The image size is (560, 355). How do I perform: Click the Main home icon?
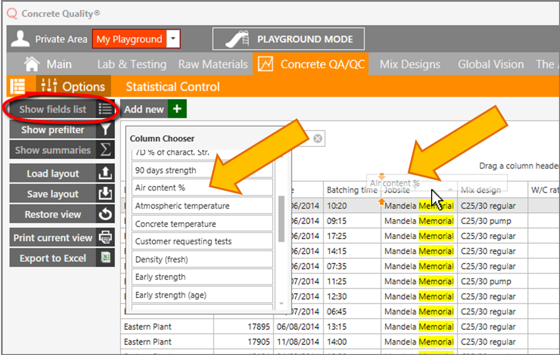31,64
